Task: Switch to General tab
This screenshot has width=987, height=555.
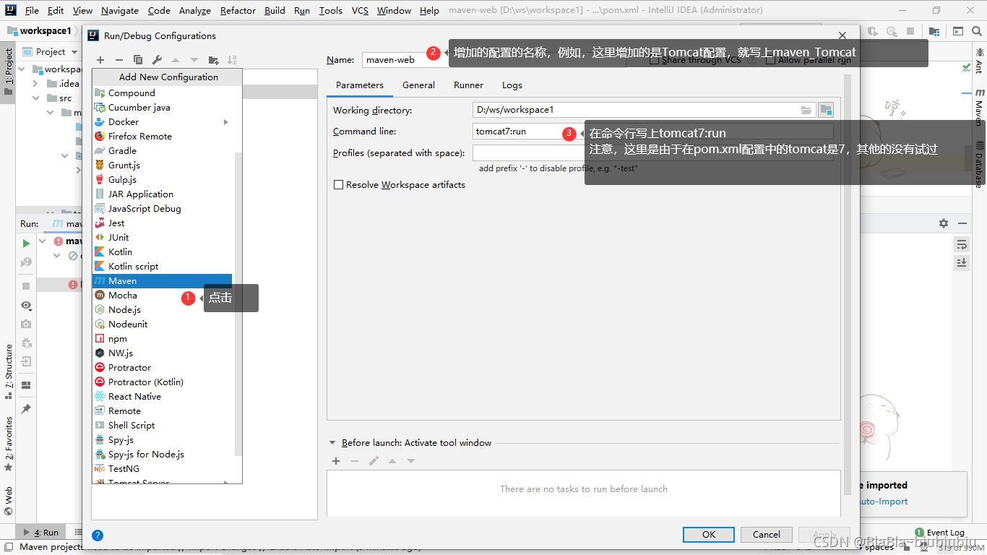Action: pos(418,85)
